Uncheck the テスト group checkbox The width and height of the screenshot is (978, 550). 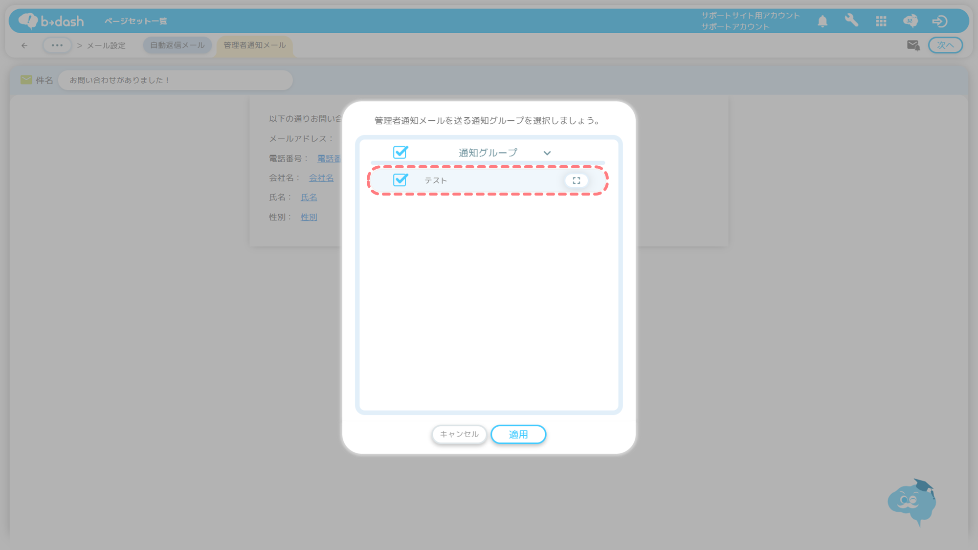click(x=400, y=180)
